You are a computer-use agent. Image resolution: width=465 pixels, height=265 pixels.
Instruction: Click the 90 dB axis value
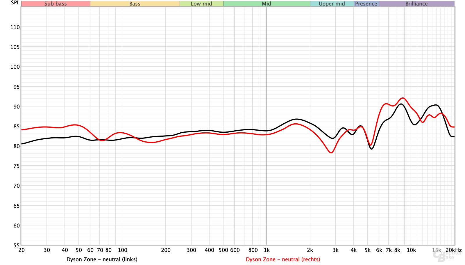point(17,106)
